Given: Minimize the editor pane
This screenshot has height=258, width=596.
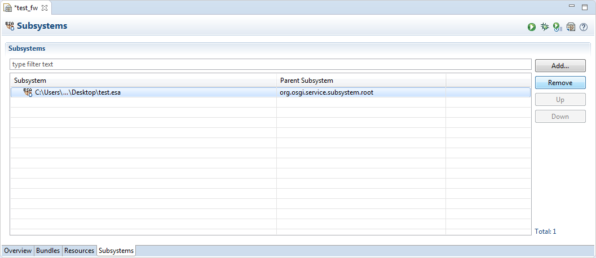Looking at the screenshot, I should [572, 7].
